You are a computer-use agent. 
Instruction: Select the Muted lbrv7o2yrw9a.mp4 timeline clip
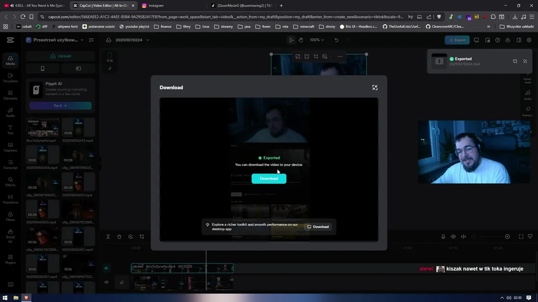tap(182, 268)
